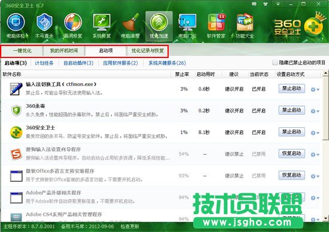Expand gear dropdown for 搜狗输入法 row
Viewport: 329px width, 232px height.
click(x=315, y=155)
